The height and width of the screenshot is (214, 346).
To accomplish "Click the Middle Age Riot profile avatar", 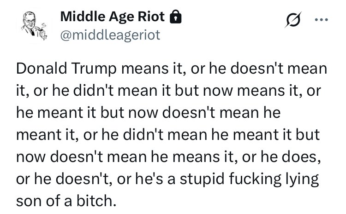I will pyautogui.click(x=35, y=26).
